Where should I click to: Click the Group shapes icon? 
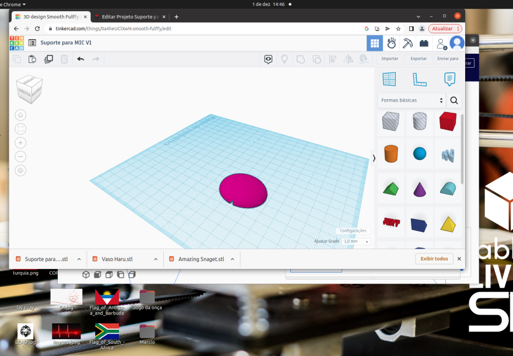pyautogui.click(x=300, y=60)
